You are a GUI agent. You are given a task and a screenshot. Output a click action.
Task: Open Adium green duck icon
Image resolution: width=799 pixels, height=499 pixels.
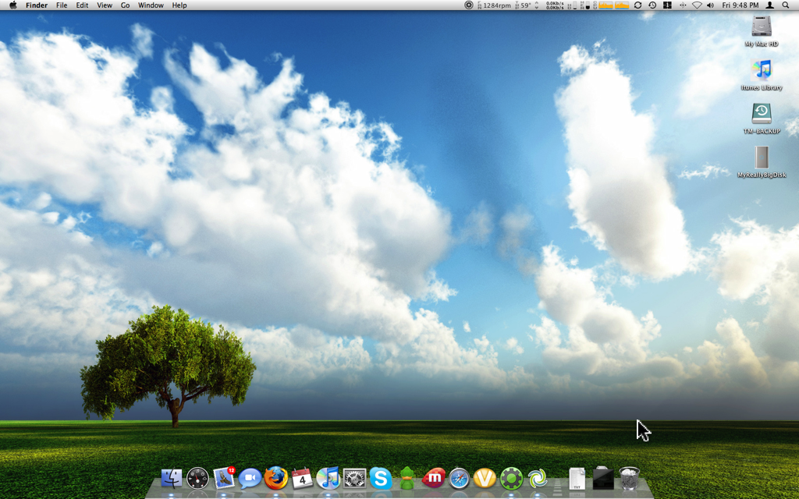coord(407,479)
